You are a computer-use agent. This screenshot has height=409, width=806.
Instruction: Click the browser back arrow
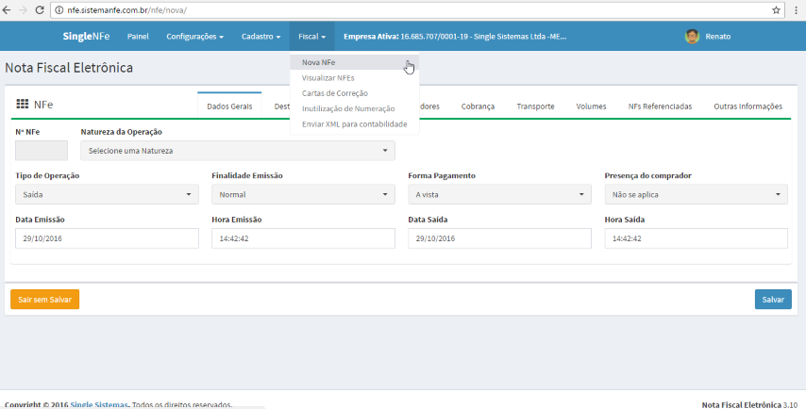click(8, 9)
